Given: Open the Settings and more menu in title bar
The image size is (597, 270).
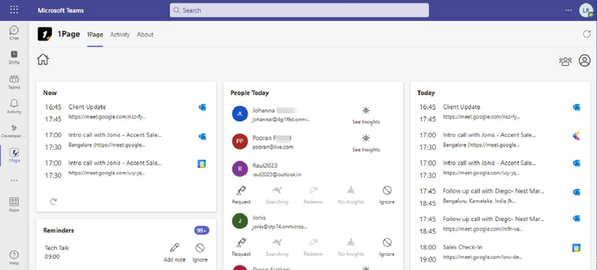Looking at the screenshot, I should [x=568, y=11].
